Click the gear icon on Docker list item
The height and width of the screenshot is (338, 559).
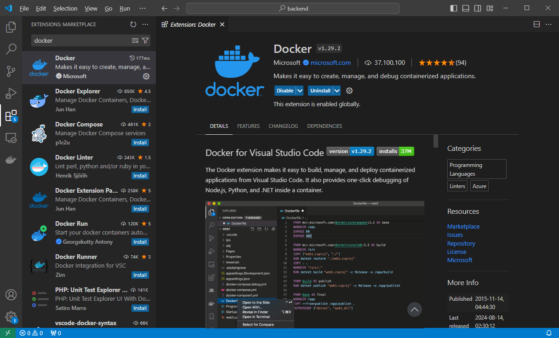pyautogui.click(x=146, y=76)
